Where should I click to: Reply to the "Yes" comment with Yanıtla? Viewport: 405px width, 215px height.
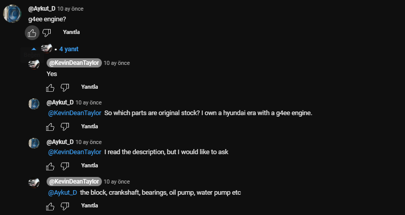click(x=90, y=87)
